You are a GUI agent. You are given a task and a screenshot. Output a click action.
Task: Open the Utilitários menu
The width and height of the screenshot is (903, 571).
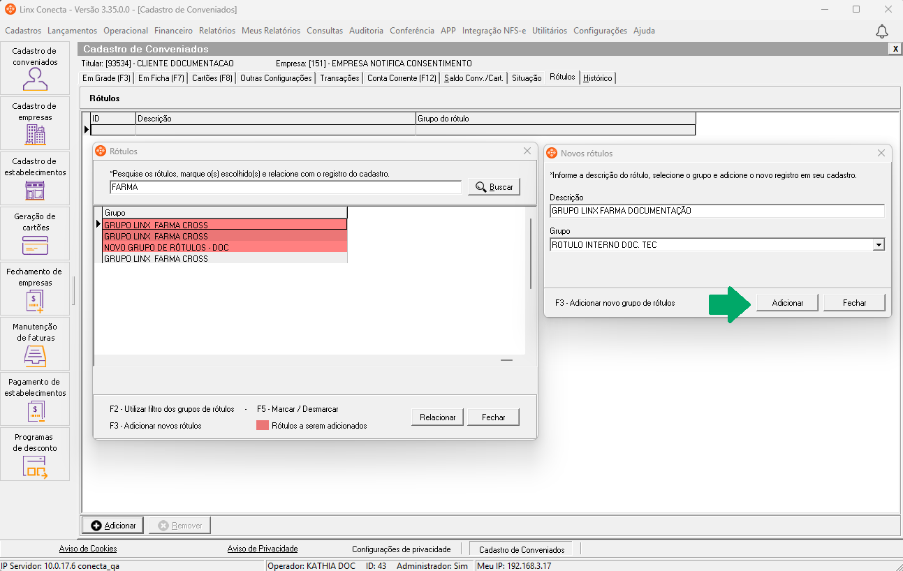550,31
